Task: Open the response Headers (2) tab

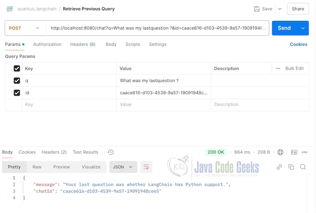Action: (54, 152)
